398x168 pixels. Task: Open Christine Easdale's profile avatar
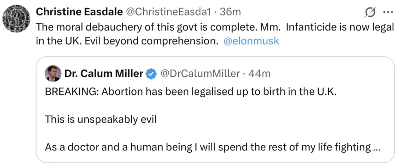16,19
